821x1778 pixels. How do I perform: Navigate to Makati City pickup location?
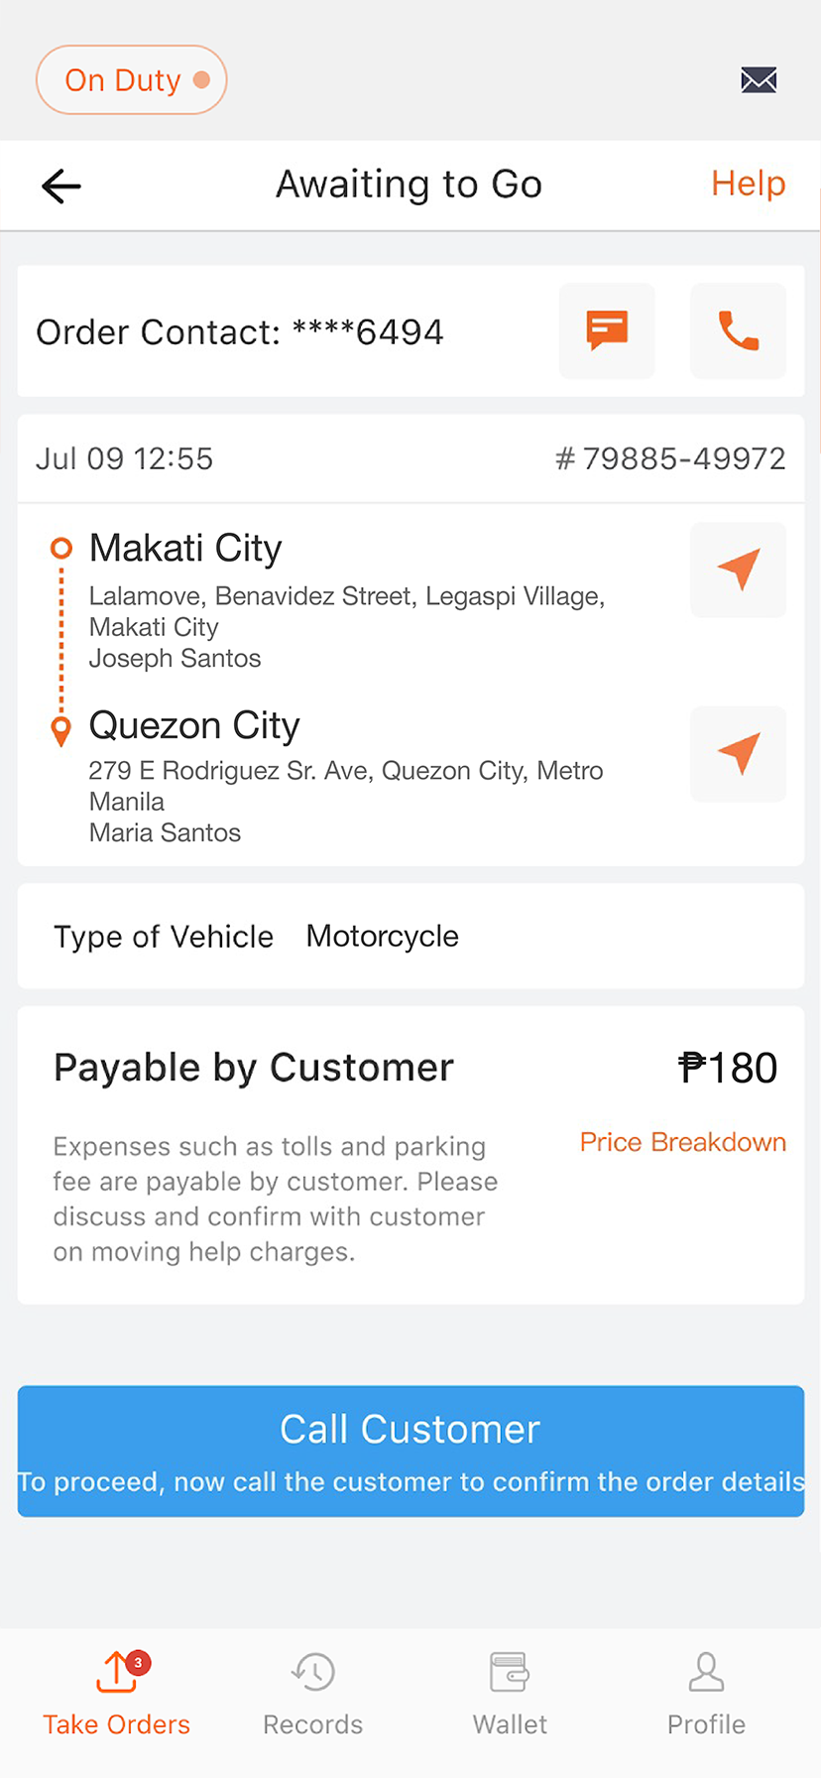coord(738,570)
